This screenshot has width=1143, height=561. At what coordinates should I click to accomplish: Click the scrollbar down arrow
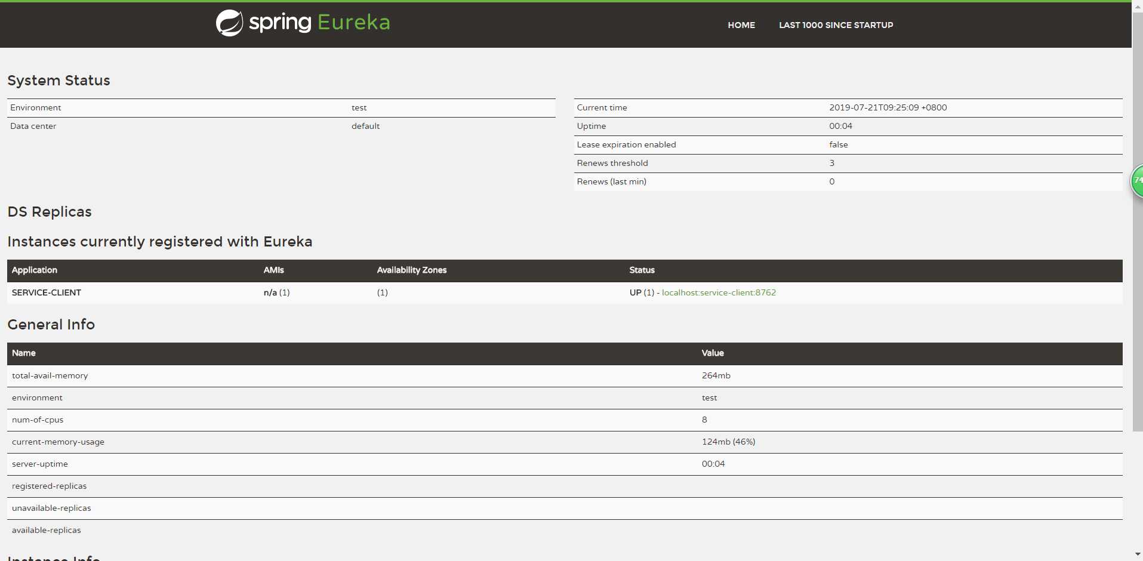pos(1138,555)
